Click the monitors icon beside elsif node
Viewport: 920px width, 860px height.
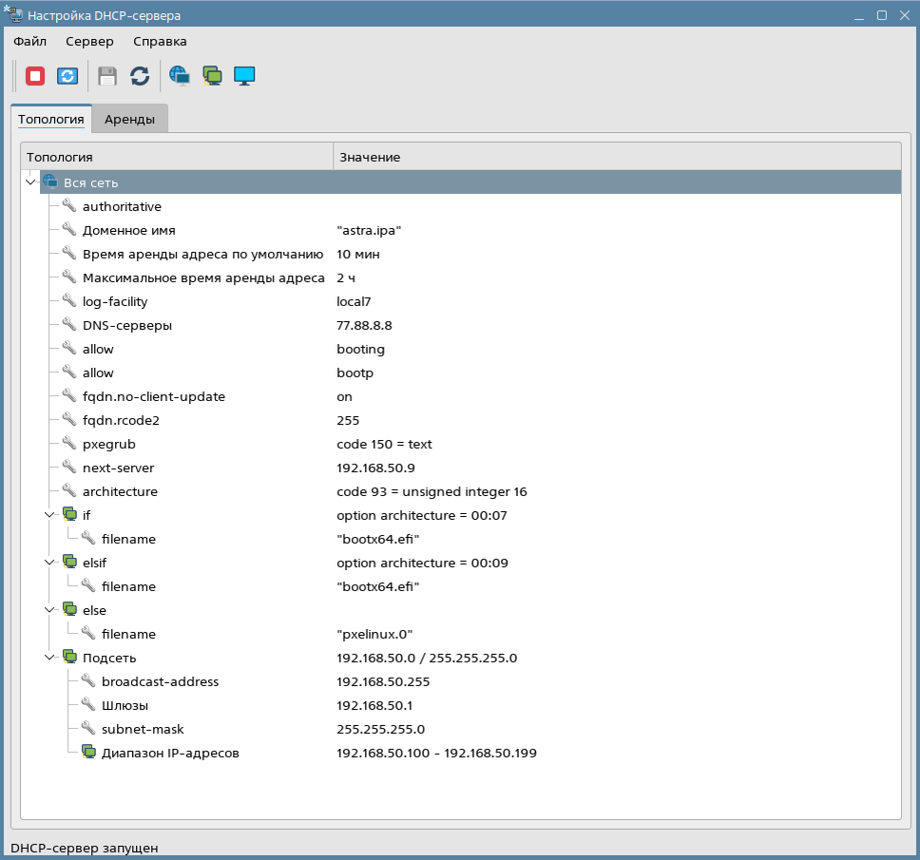click(x=69, y=562)
